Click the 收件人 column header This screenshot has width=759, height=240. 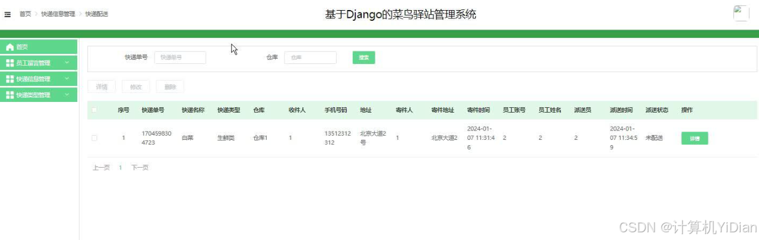coord(298,110)
